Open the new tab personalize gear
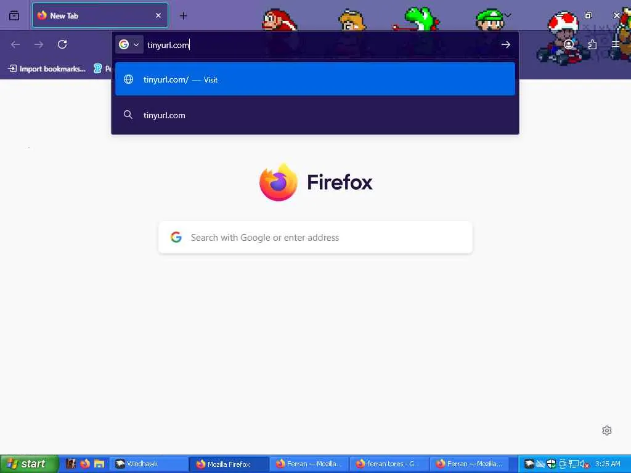The height and width of the screenshot is (473, 631). point(607,431)
